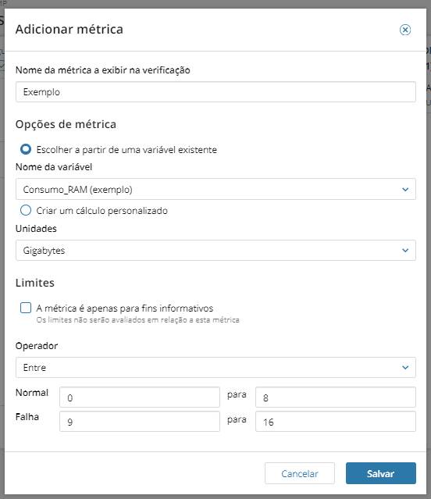
Task: Select Criar um cálculo personalizado option
Action: coord(26,210)
